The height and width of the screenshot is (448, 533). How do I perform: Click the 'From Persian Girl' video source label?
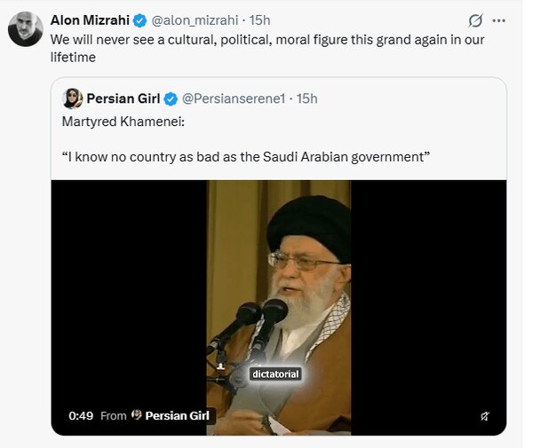pyautogui.click(x=155, y=415)
